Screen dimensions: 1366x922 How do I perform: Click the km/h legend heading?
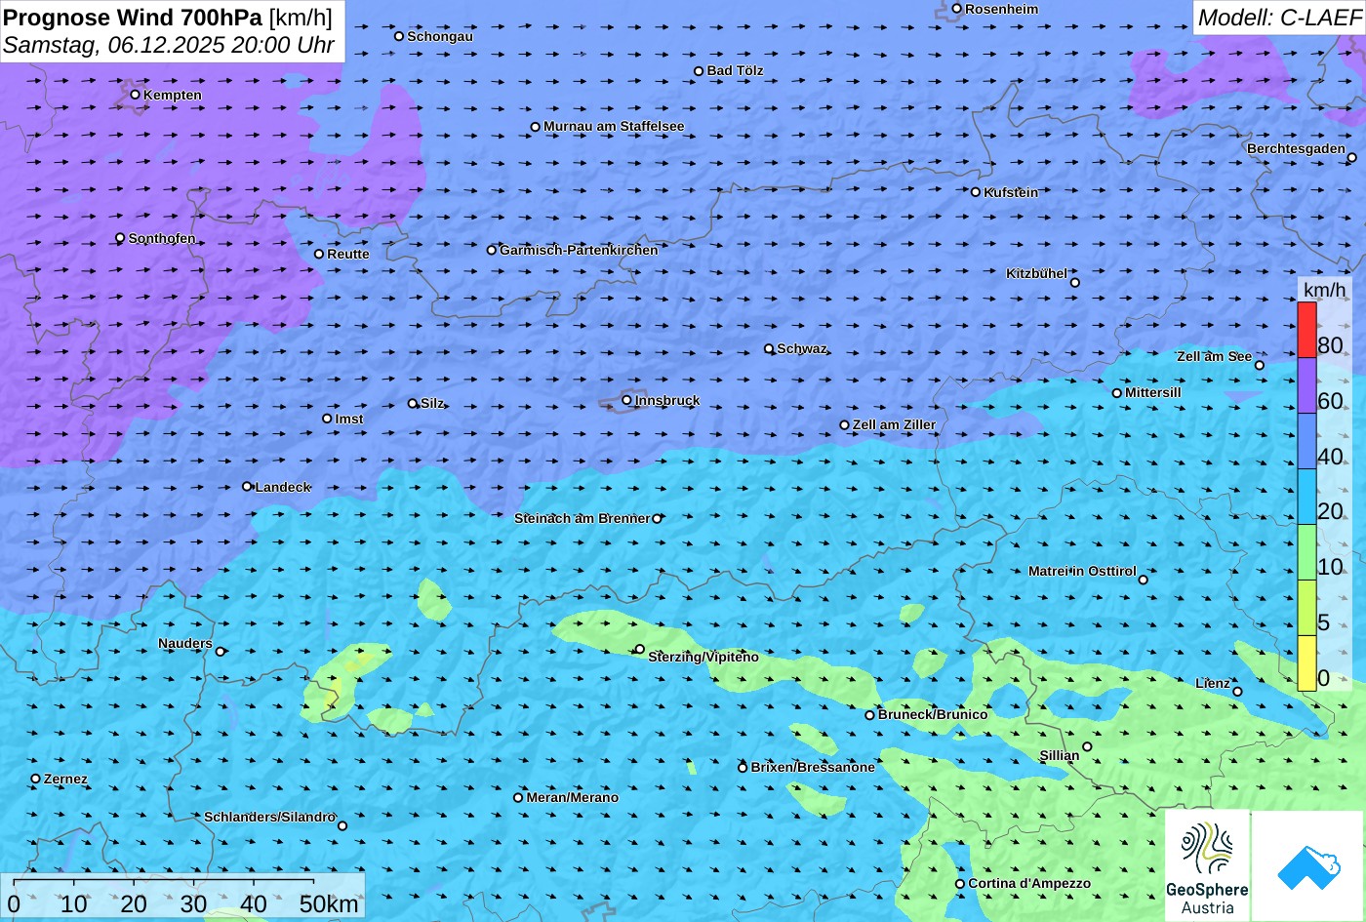[1324, 290]
